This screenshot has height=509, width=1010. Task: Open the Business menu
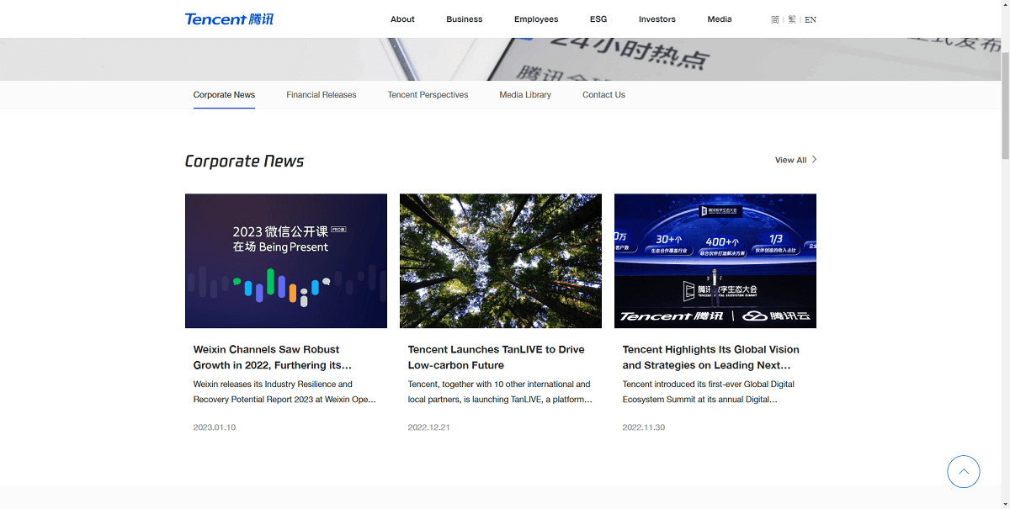[x=464, y=19]
